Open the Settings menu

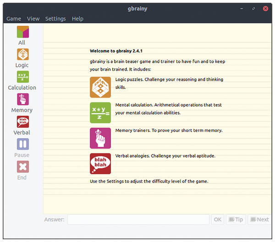(55, 19)
